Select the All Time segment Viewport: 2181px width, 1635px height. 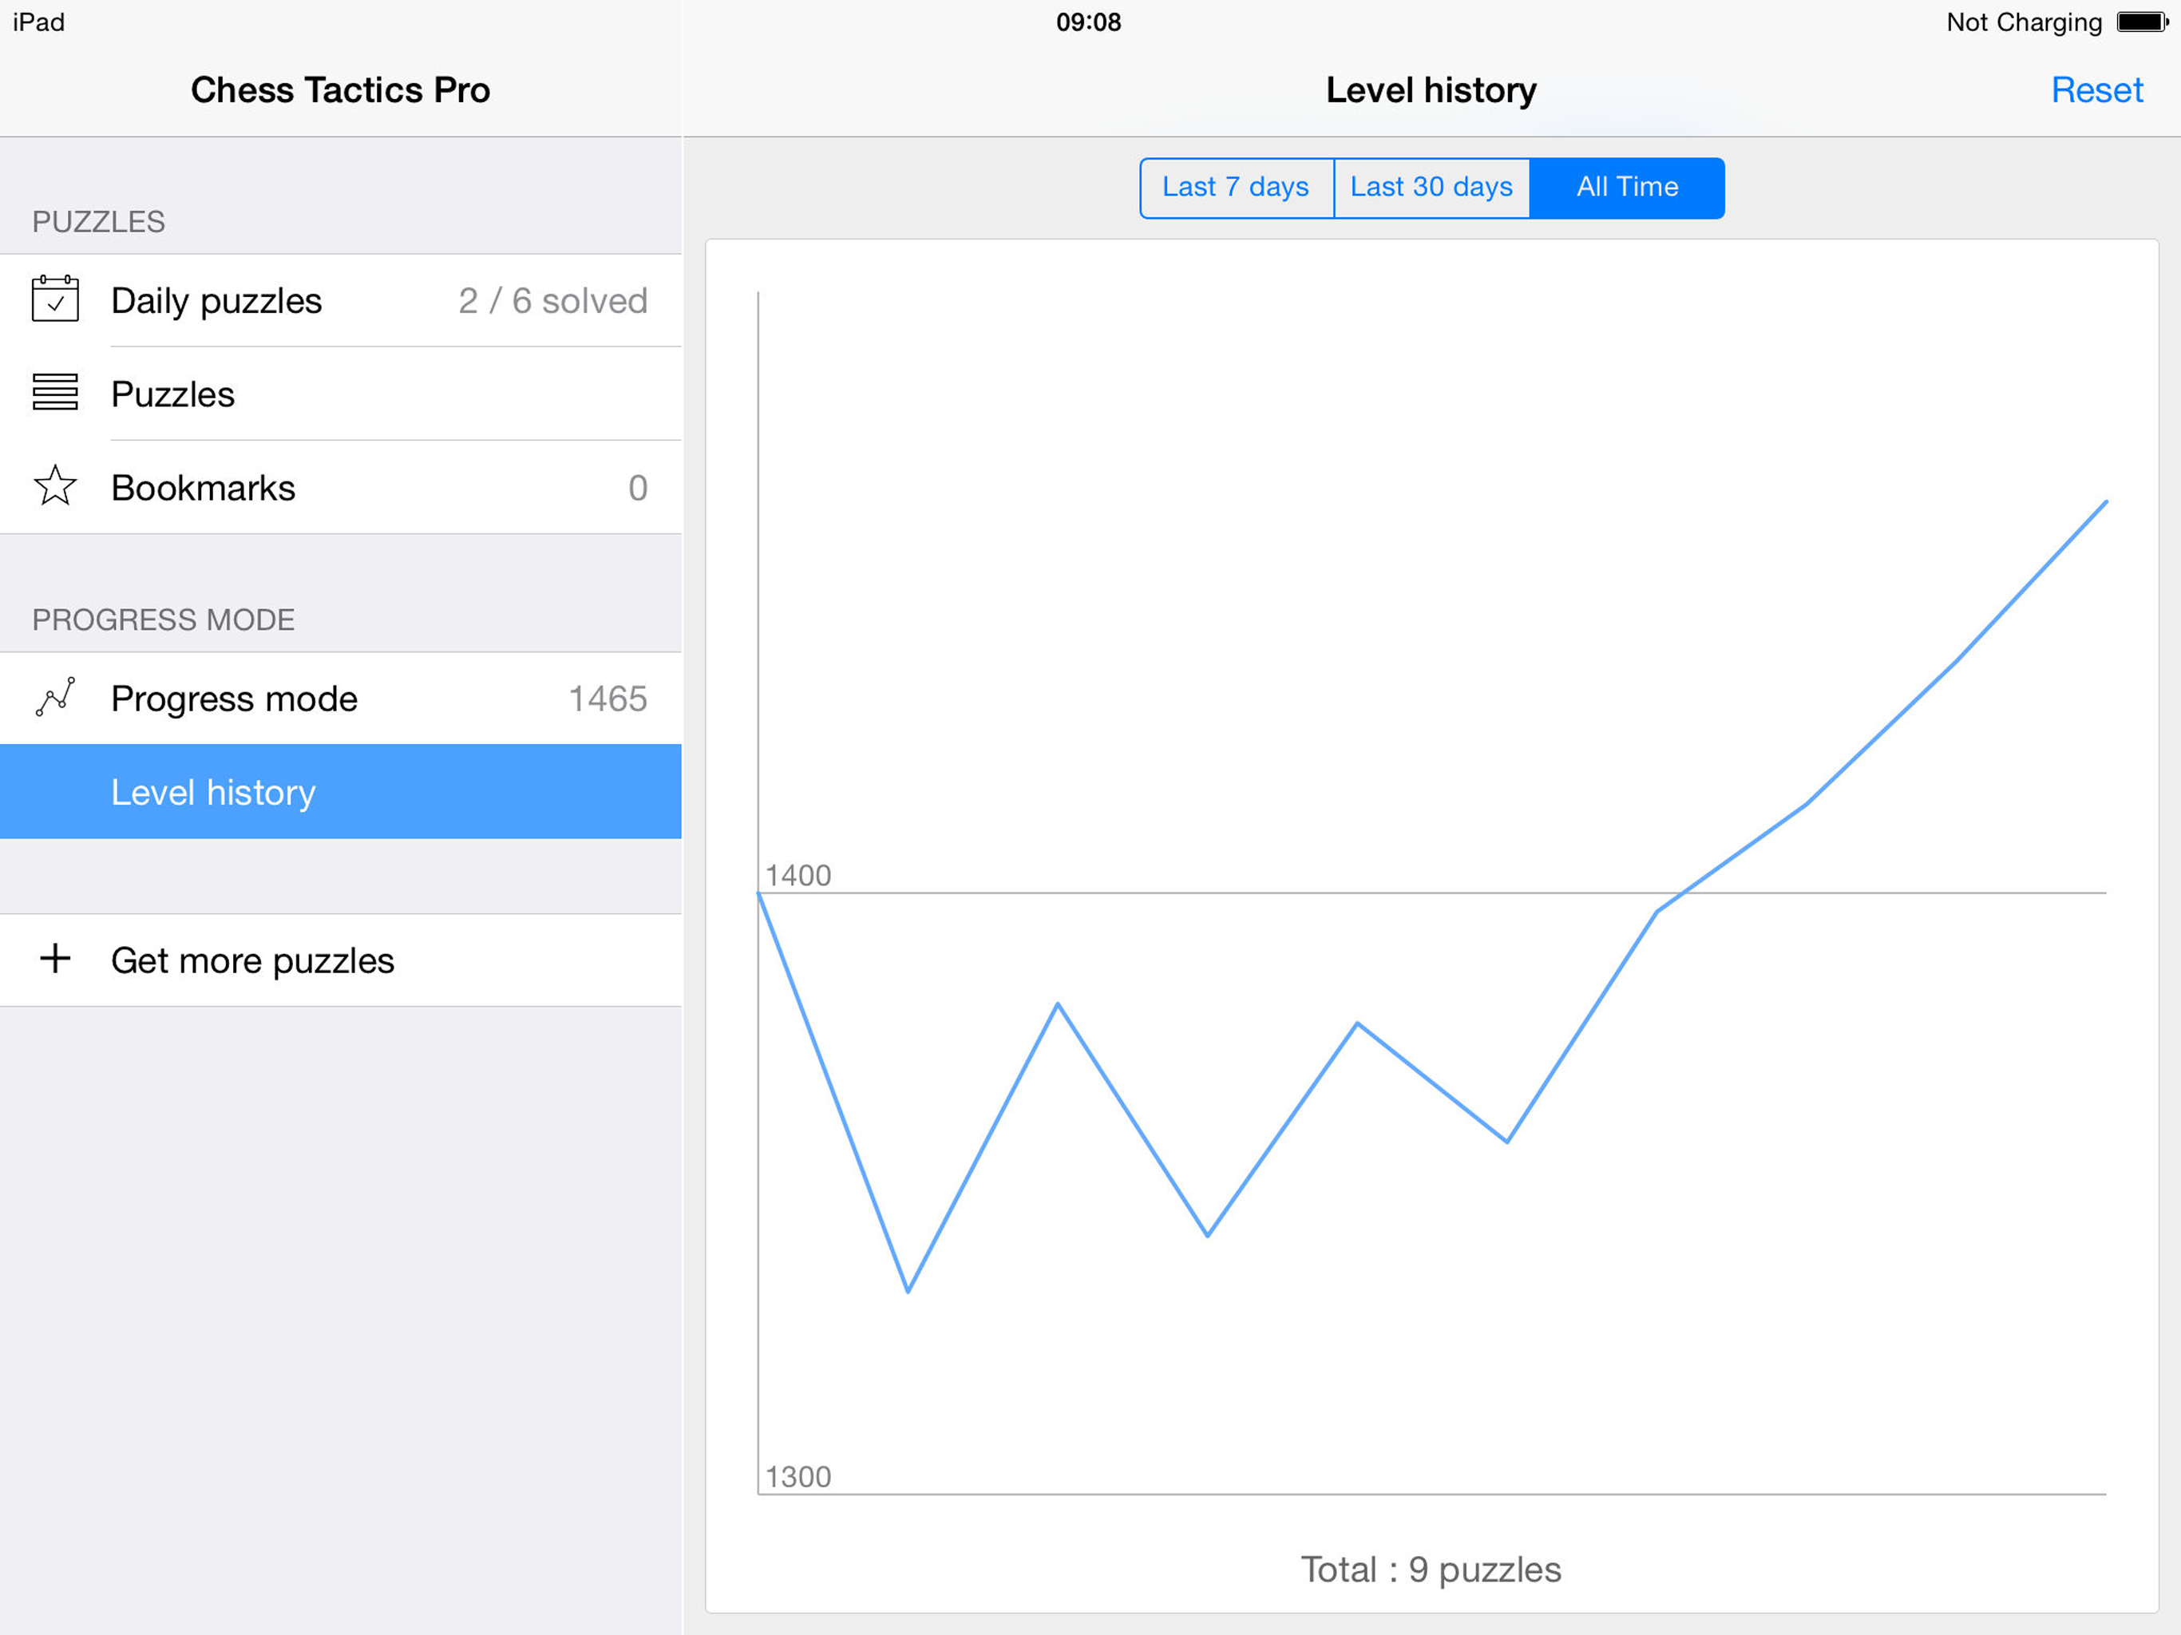[x=1627, y=188]
